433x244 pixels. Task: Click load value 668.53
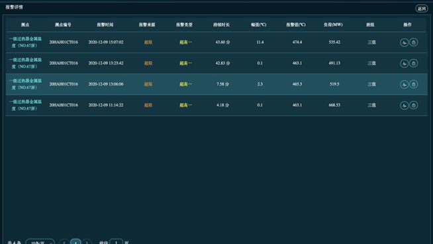click(x=334, y=105)
